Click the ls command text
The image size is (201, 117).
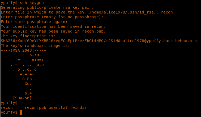(x=22, y=103)
